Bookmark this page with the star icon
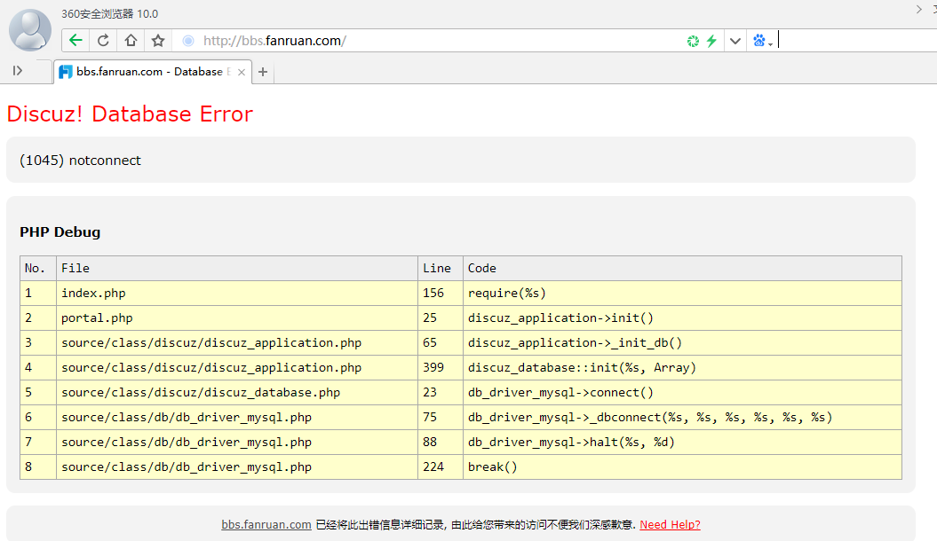Viewport: 937px width, 541px height. (158, 40)
